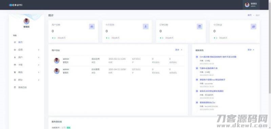Click 127.0.0.1 in the 添加应用 log row
Image resolution: width=271 pixels, height=129 pixels.
[136, 59]
